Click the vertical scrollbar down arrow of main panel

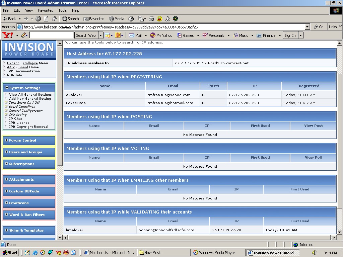[x=339, y=232]
